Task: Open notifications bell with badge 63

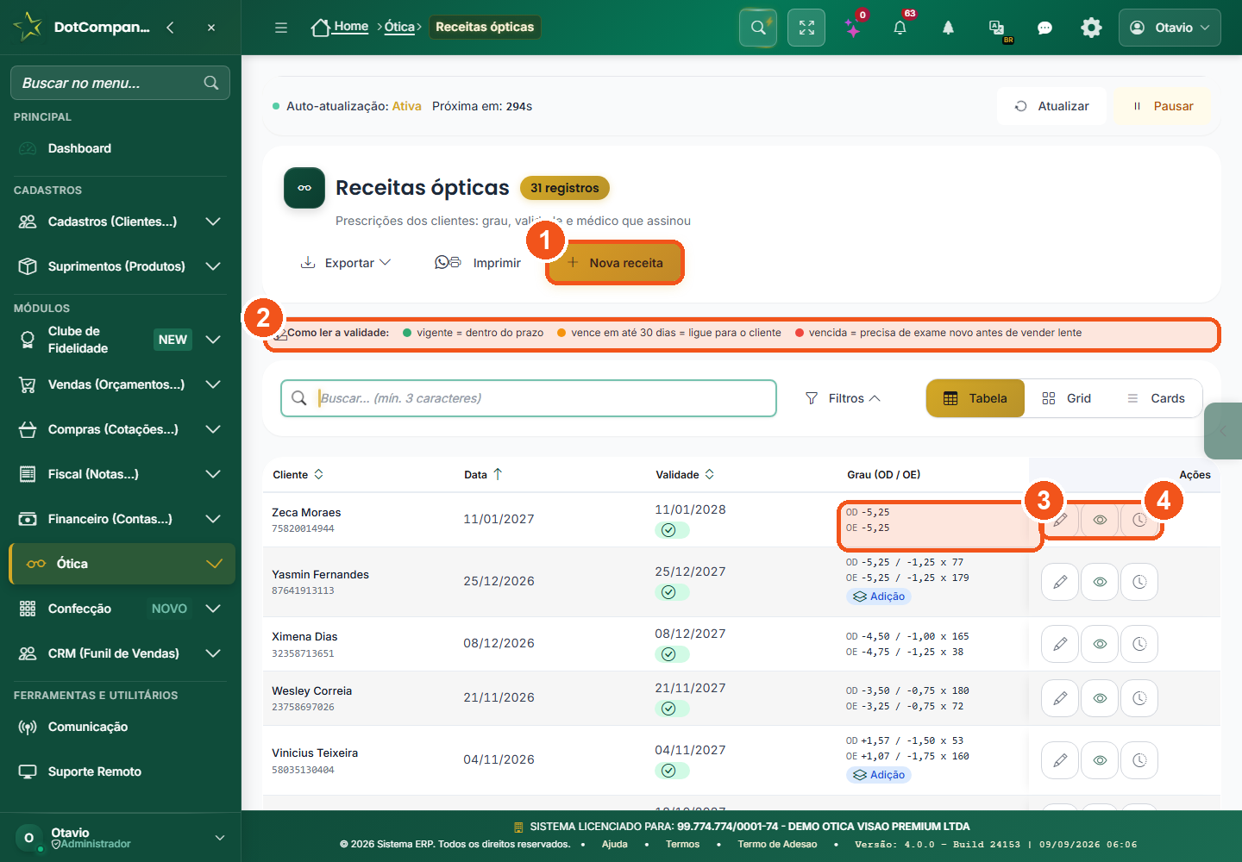Action: (900, 28)
